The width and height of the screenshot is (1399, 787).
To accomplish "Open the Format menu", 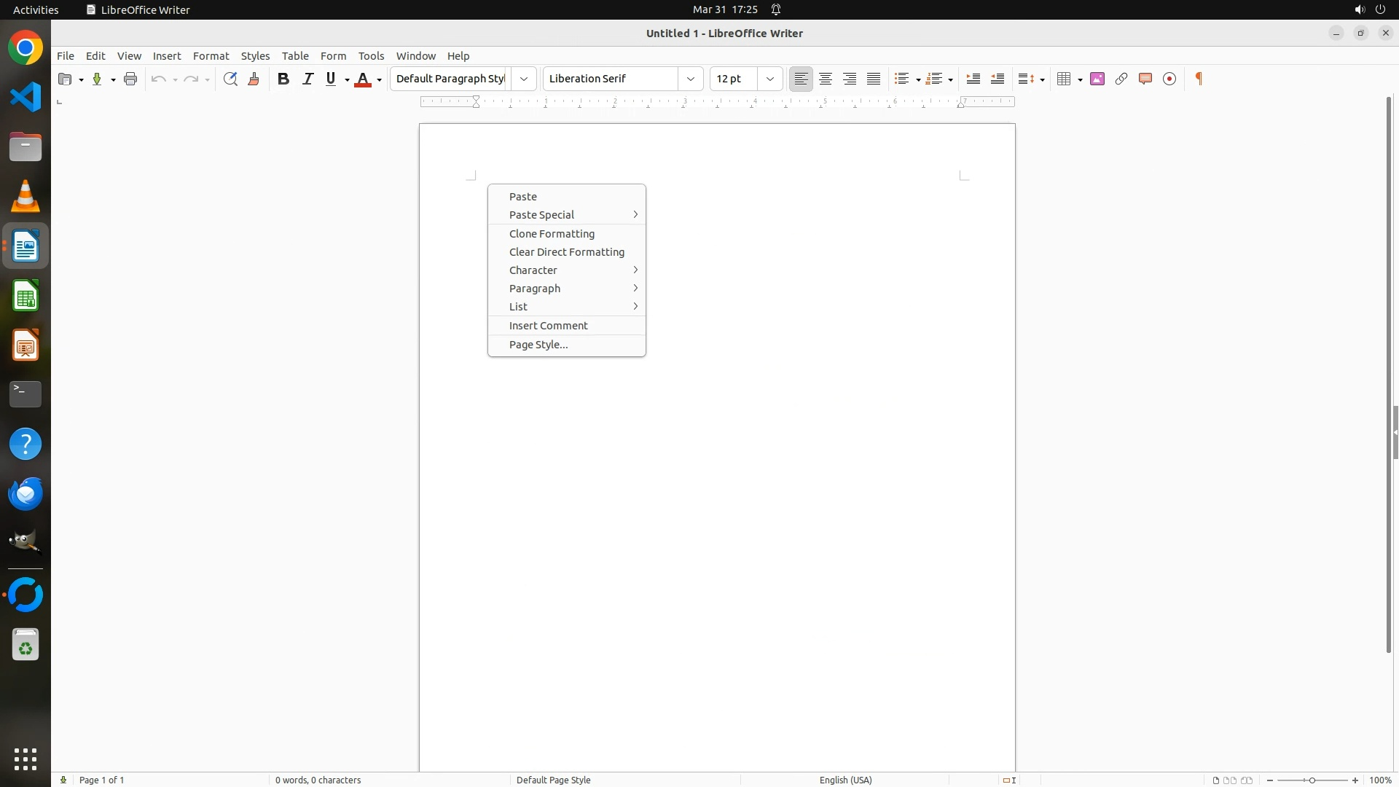I will 211,56.
